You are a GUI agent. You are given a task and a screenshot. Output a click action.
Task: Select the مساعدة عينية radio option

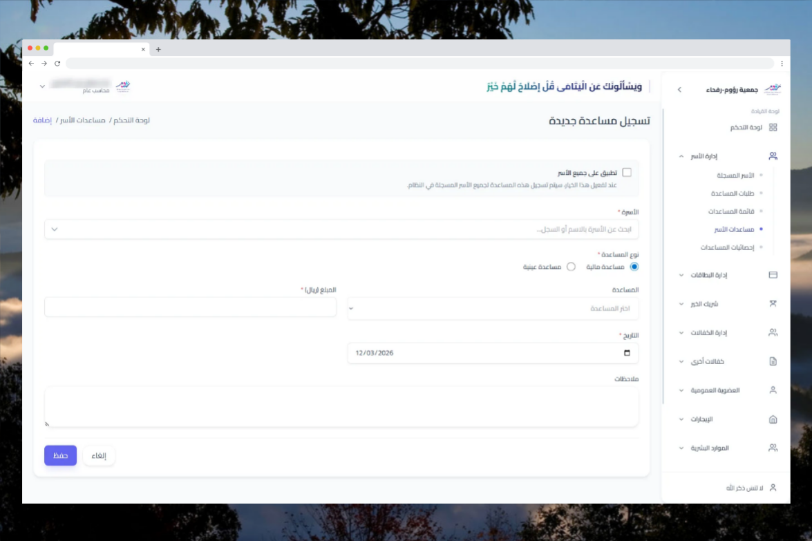(x=571, y=267)
